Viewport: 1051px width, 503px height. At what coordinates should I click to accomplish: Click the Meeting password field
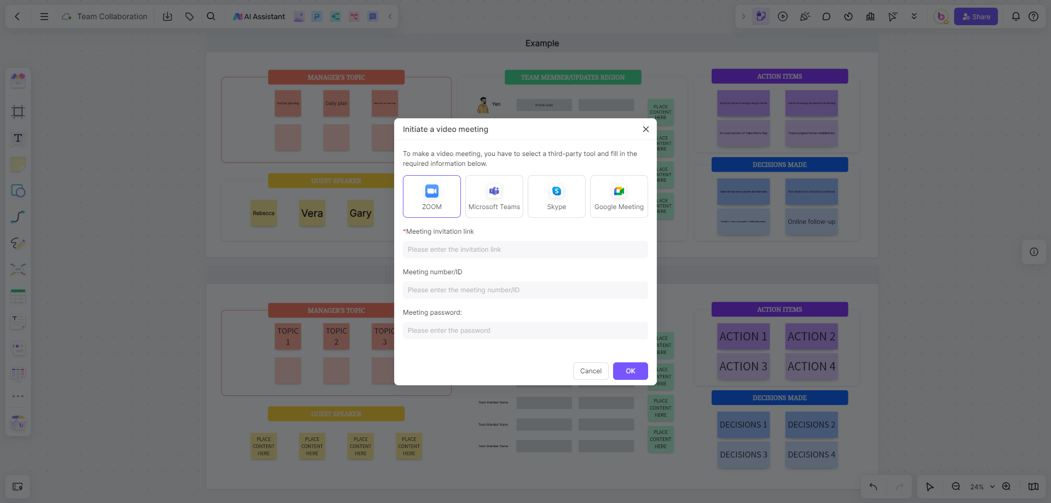[x=525, y=331]
